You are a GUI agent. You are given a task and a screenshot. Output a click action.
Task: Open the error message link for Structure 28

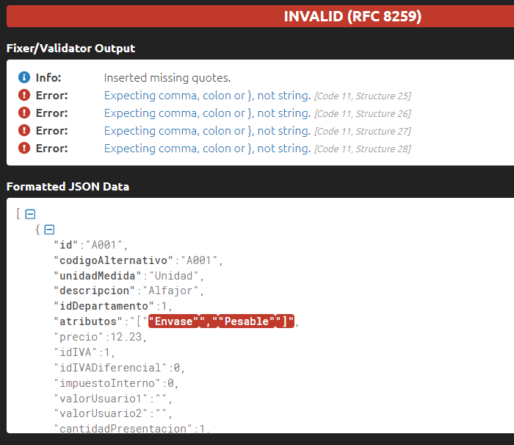pos(207,149)
